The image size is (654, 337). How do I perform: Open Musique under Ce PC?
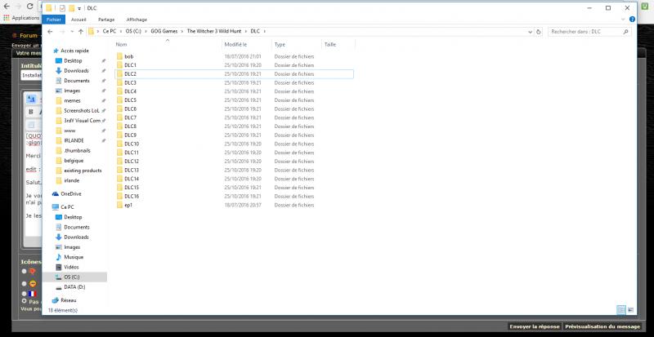coord(74,257)
